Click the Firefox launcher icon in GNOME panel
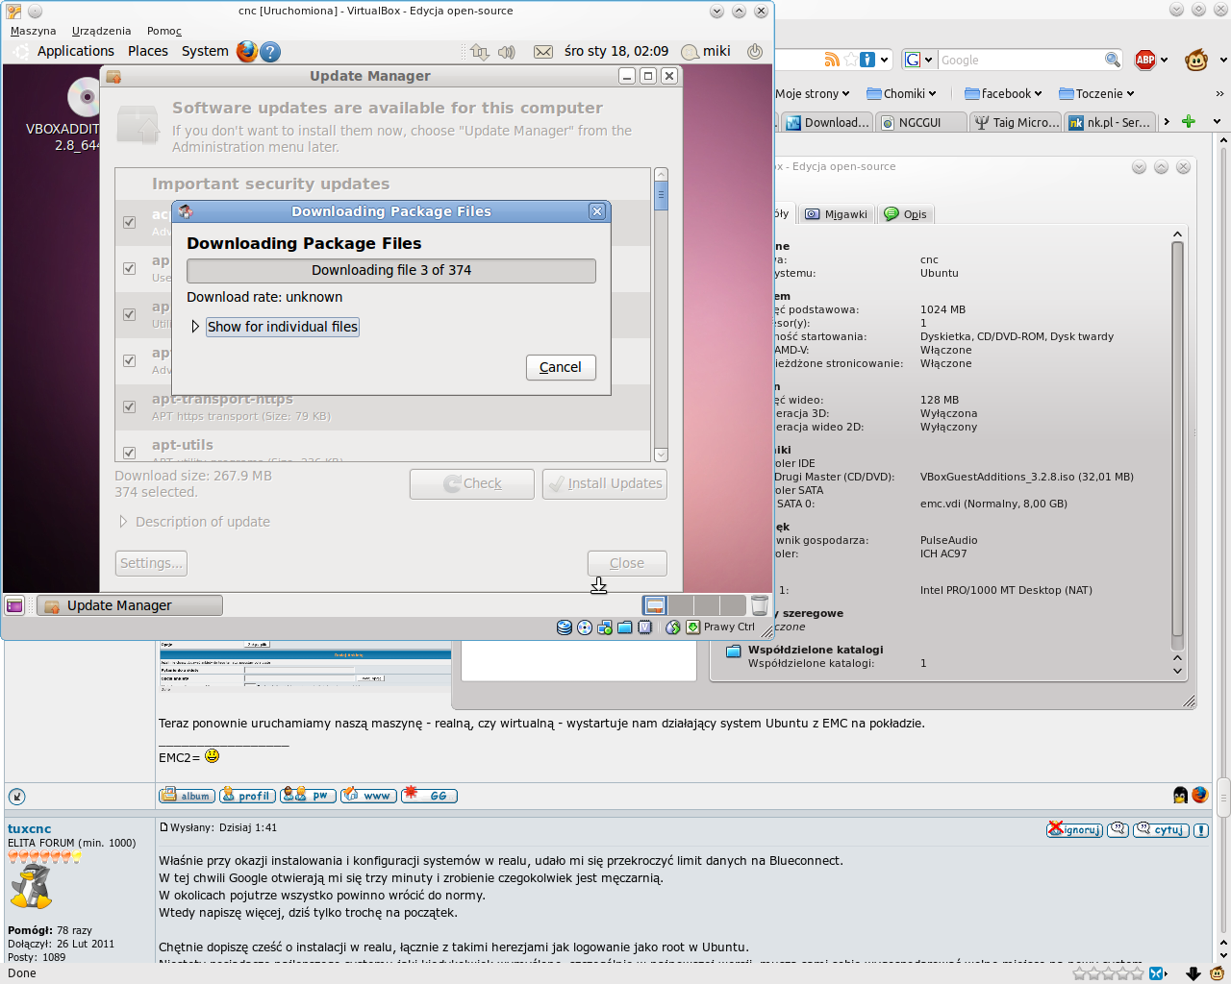The width and height of the screenshot is (1231, 984). coord(247,51)
